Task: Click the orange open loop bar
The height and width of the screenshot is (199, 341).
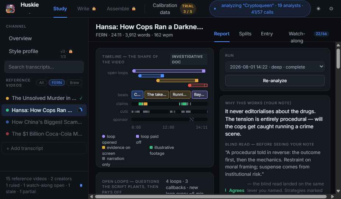Action: coord(177,80)
